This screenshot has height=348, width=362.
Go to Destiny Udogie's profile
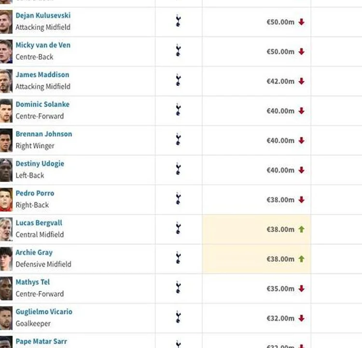[x=40, y=164]
